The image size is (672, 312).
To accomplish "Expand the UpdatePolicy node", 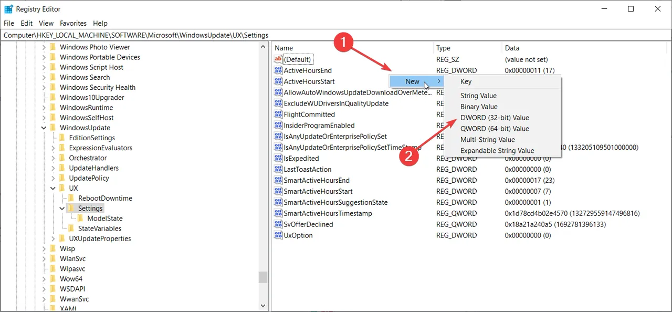I will coord(53,178).
